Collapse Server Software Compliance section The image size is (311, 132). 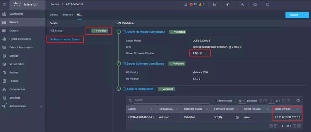pyautogui.click(x=124, y=64)
